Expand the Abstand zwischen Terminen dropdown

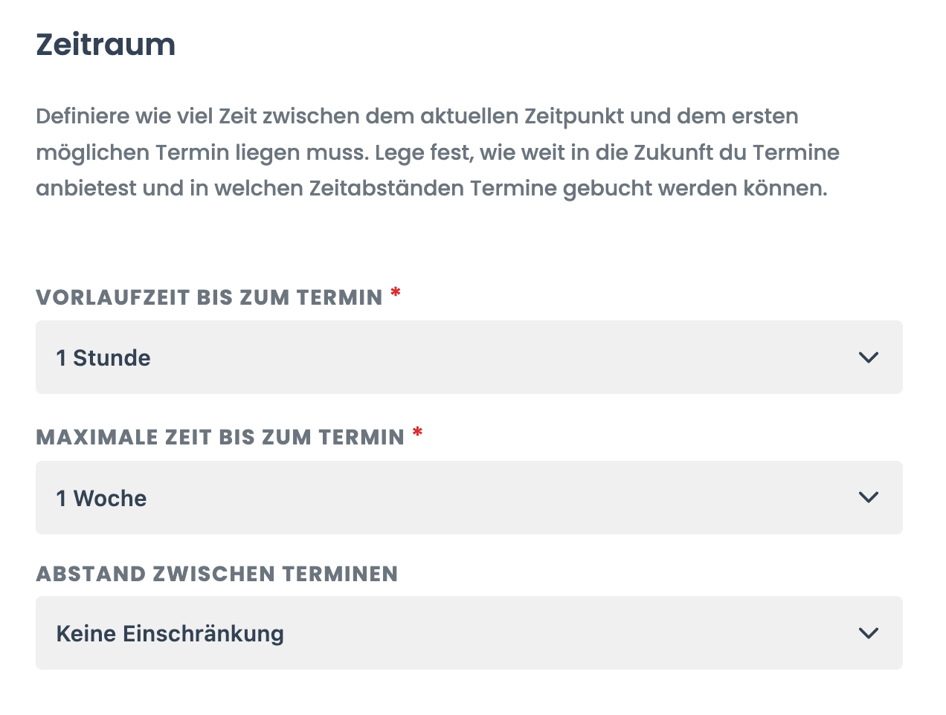coord(469,633)
